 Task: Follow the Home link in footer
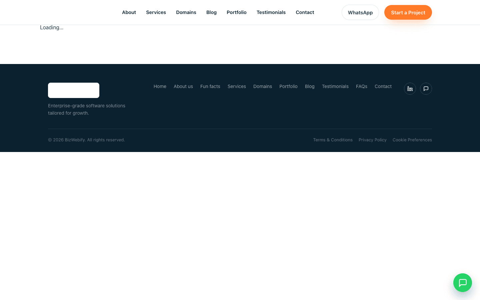[160, 86]
